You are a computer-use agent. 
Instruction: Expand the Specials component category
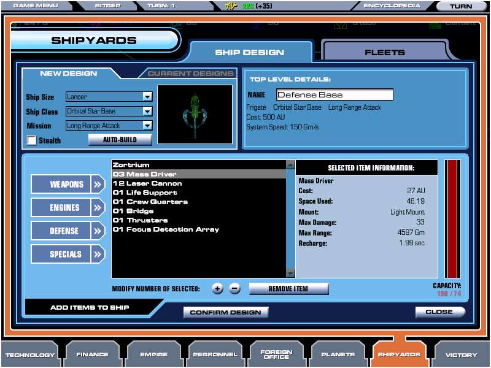[68, 254]
